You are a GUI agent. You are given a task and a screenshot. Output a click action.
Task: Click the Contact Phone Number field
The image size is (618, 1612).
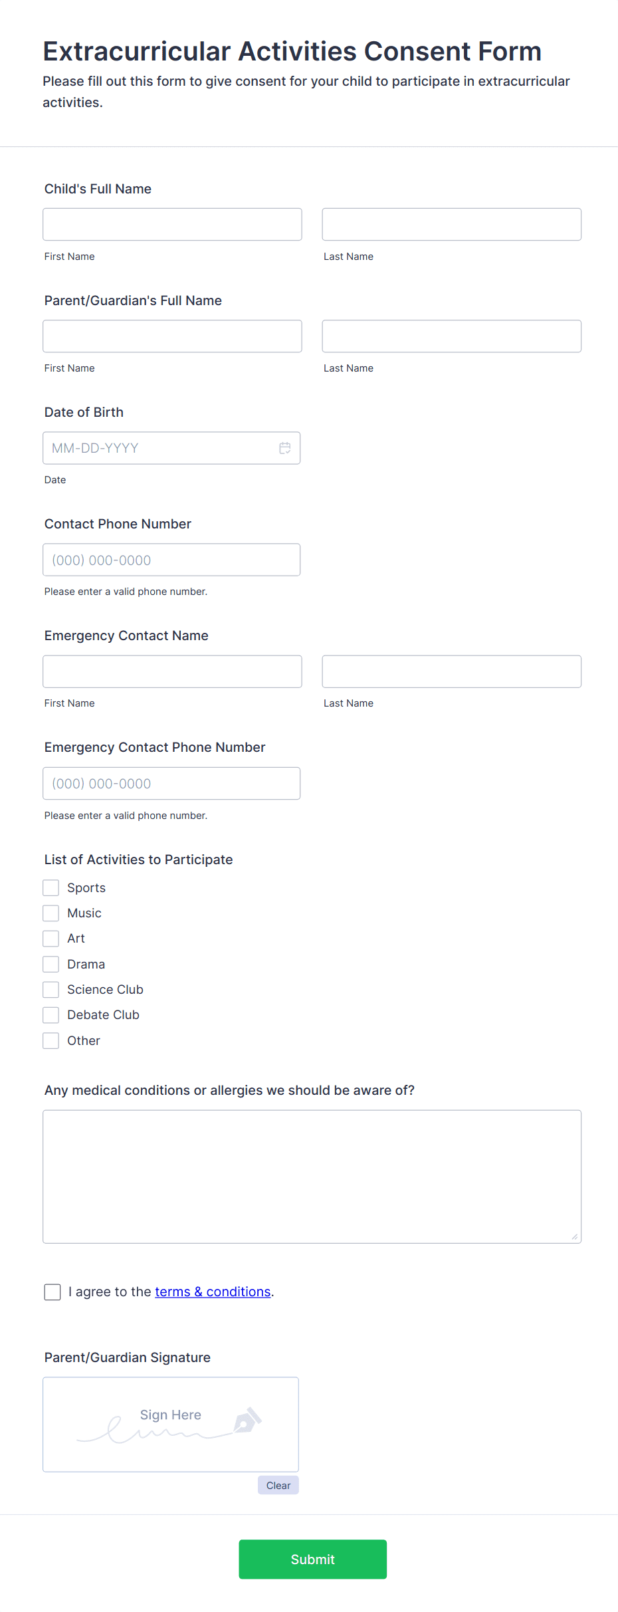[171, 560]
